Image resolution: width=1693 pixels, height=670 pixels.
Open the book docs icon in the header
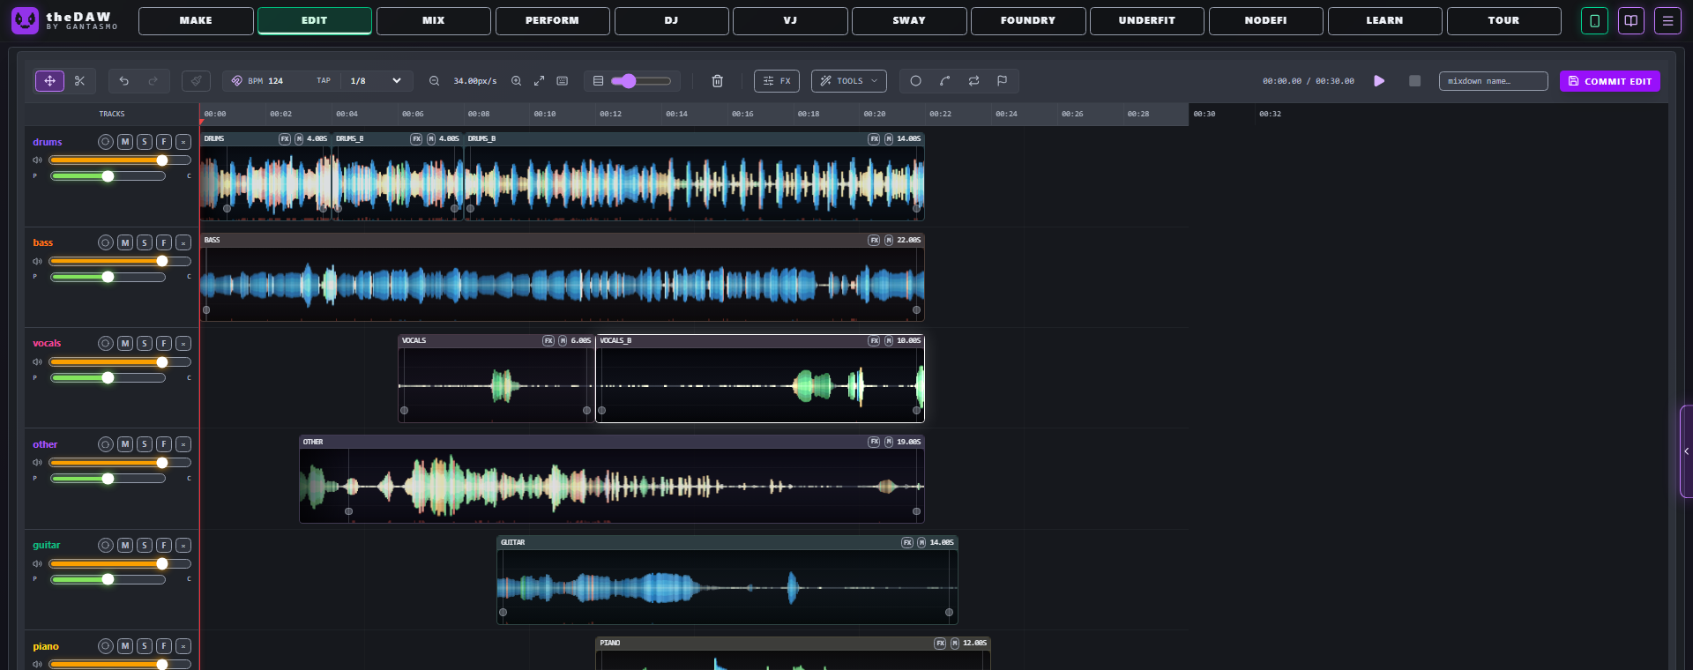click(x=1631, y=20)
